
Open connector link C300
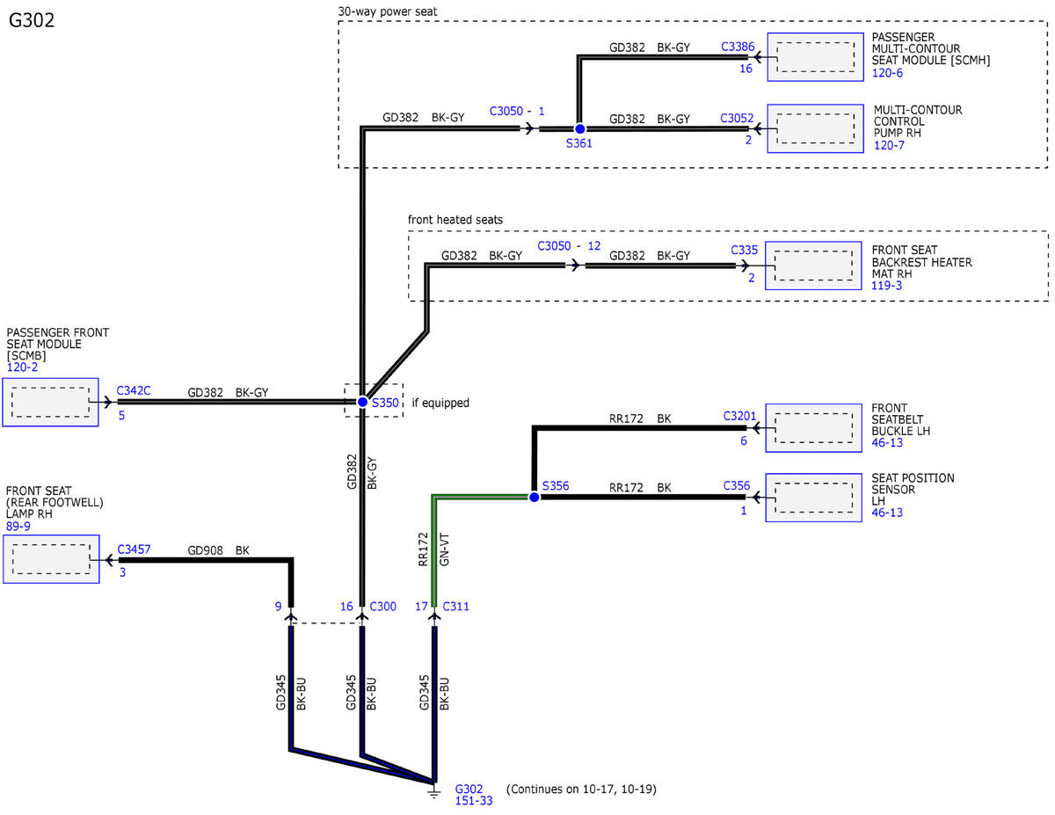[382, 607]
